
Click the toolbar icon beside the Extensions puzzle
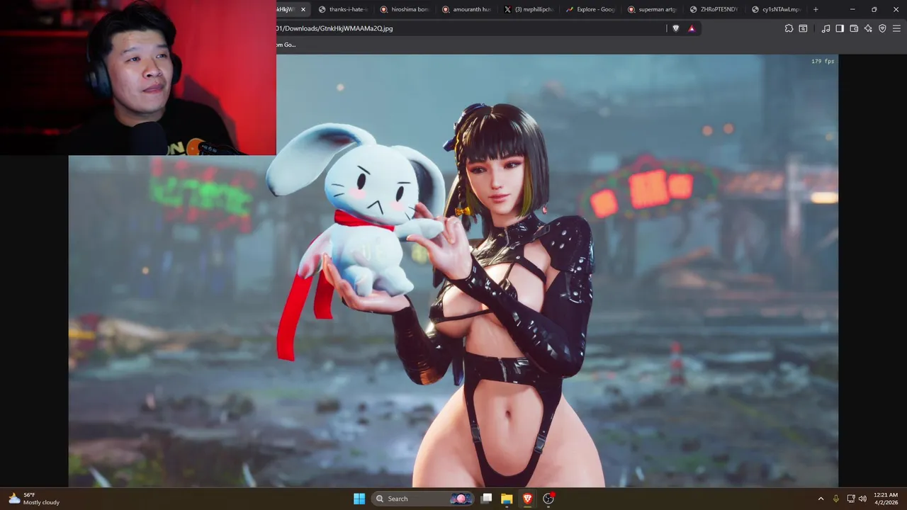(x=803, y=28)
